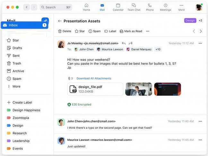Viewport: 208px width, 156px height.
Task: Go forward using the history forward arrow
Action: tap(34, 7)
